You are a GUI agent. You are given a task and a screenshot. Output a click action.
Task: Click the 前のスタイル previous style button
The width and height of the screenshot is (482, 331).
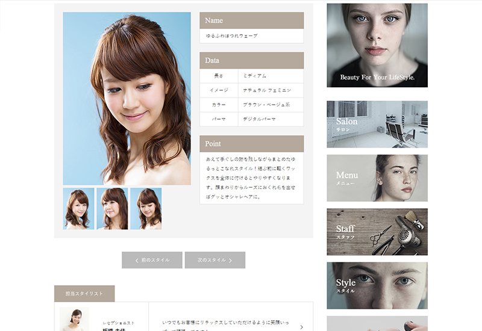[152, 260]
